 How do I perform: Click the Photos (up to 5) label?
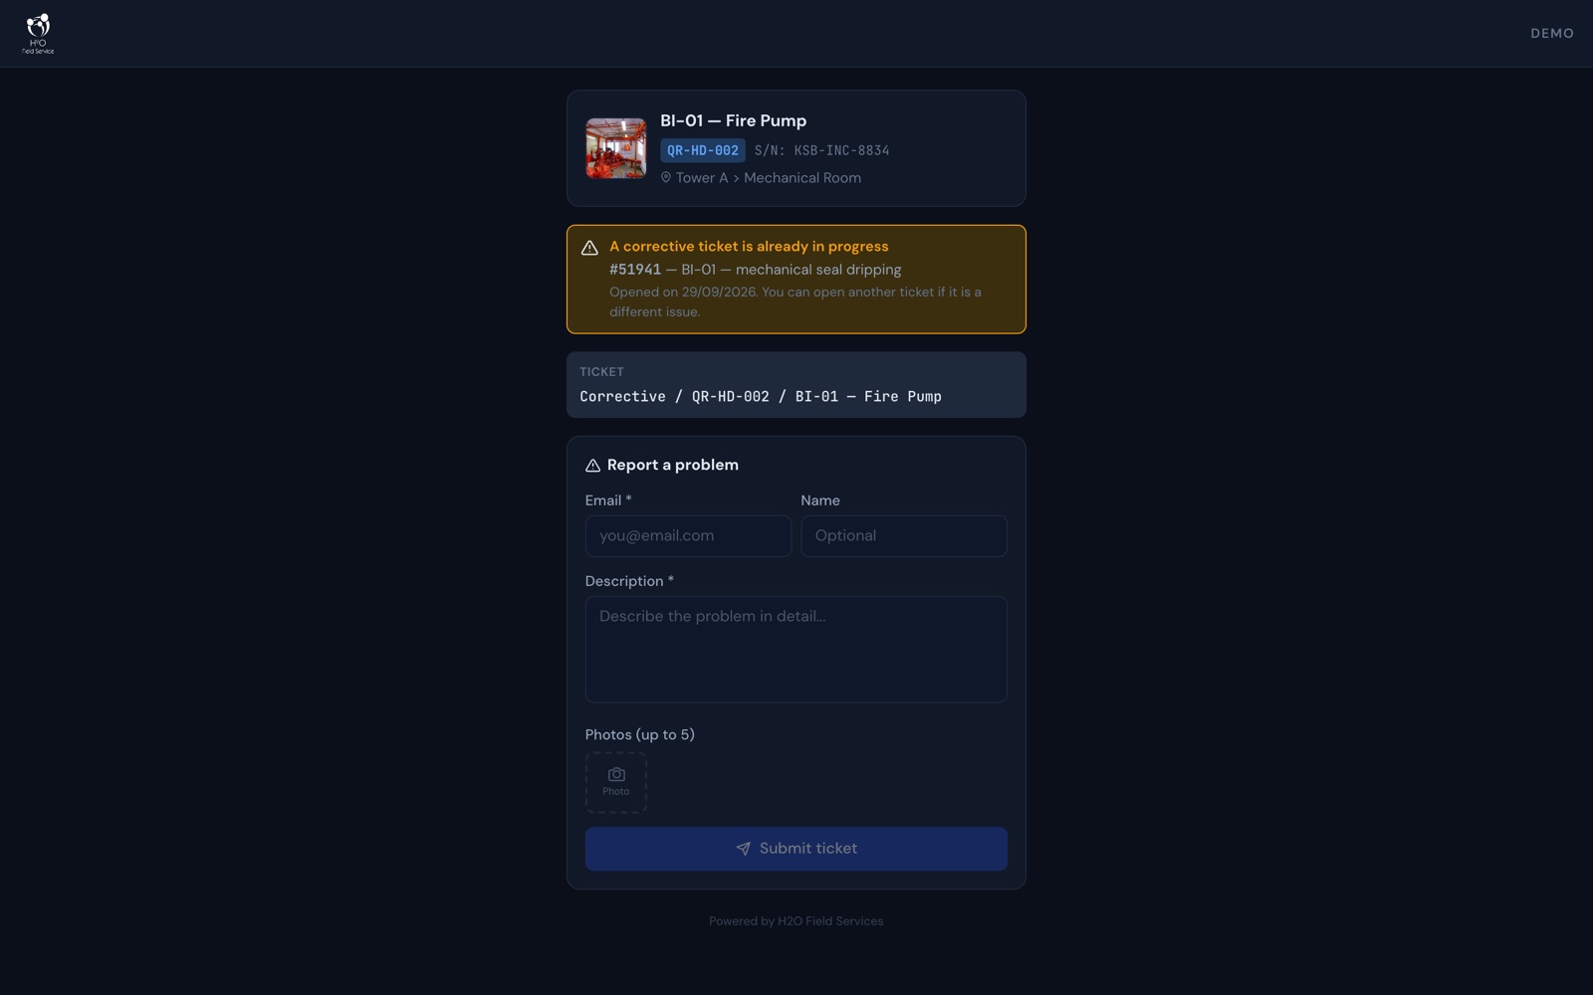point(640,735)
